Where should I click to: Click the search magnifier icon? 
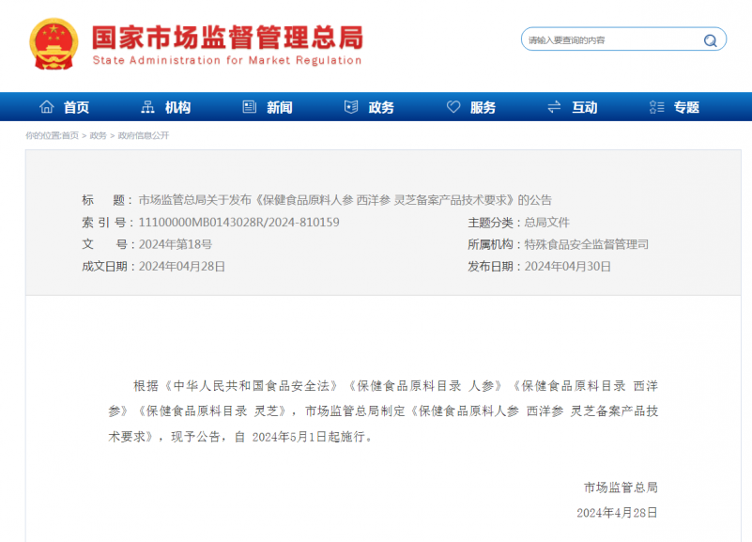[x=711, y=40]
